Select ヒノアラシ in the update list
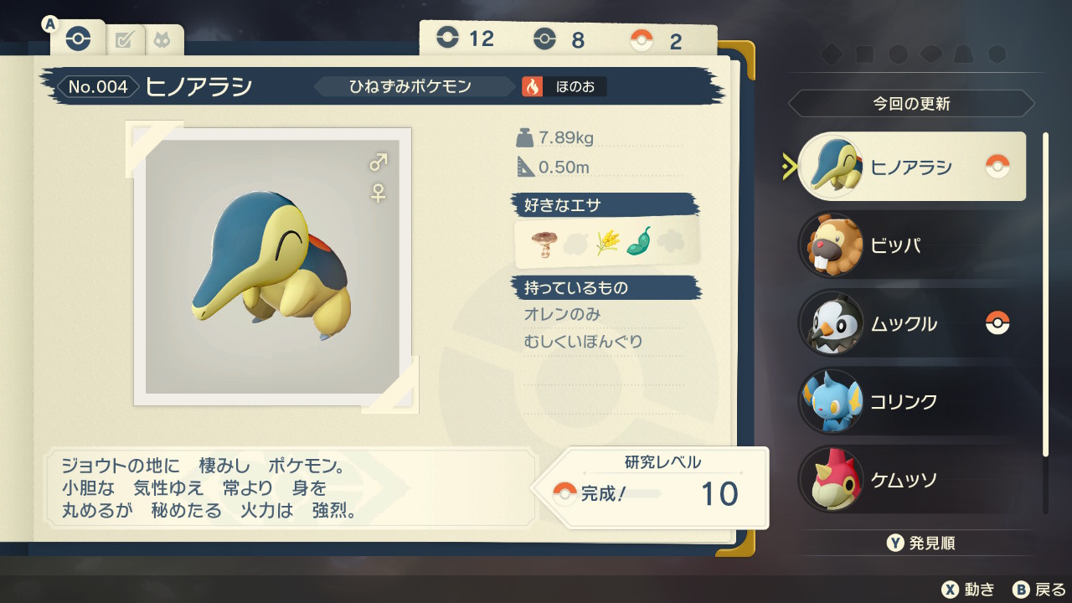This screenshot has height=603, width=1072. click(x=911, y=167)
